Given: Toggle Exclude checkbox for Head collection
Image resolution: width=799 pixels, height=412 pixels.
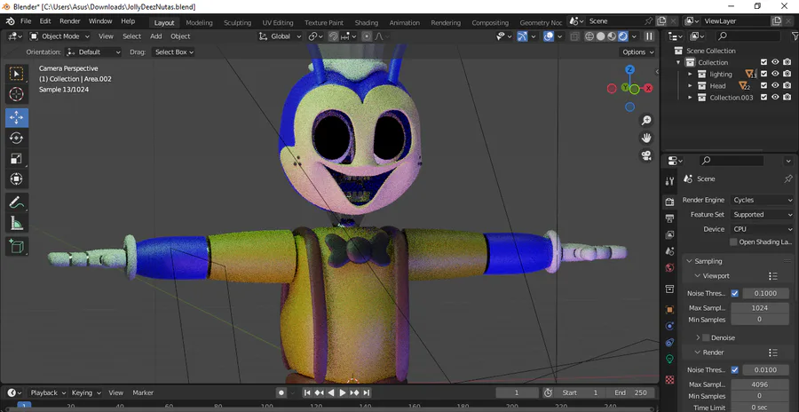Looking at the screenshot, I should tap(763, 85).
